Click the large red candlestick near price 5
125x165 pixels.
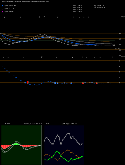pos(28,82)
